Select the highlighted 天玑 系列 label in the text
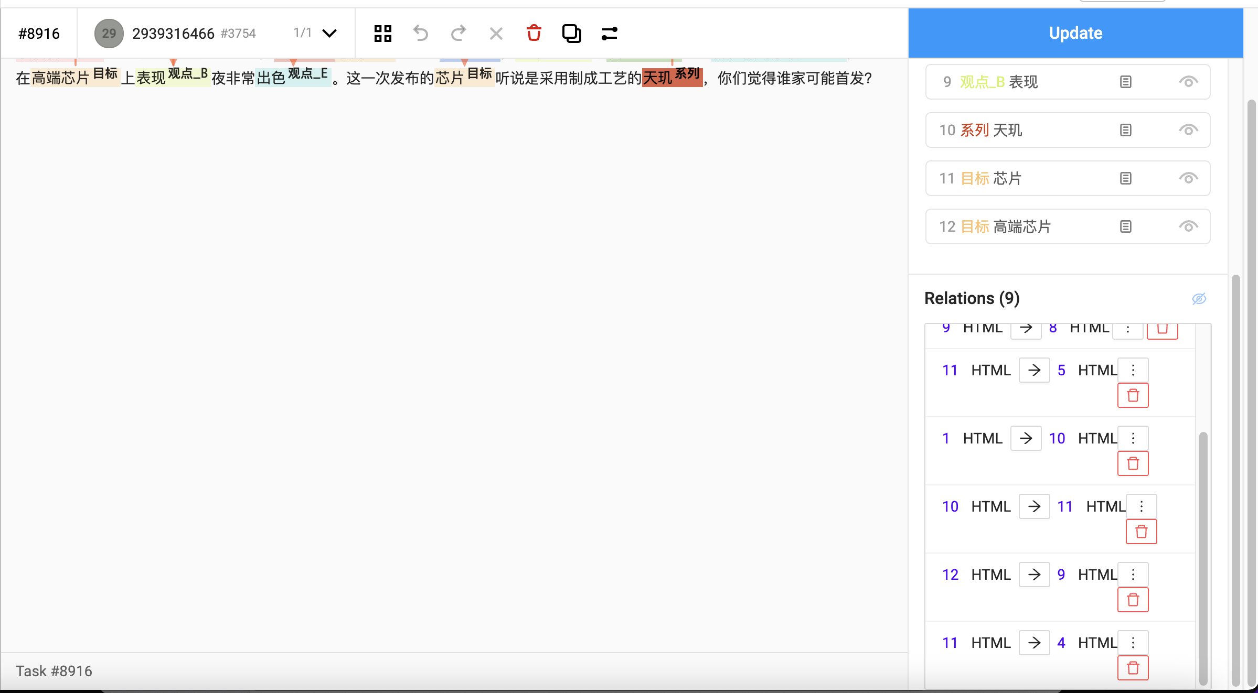The width and height of the screenshot is (1258, 693). point(672,77)
